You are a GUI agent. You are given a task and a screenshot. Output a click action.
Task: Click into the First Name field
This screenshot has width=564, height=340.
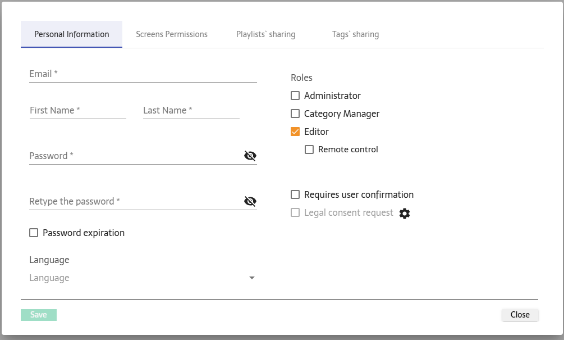tap(77, 111)
